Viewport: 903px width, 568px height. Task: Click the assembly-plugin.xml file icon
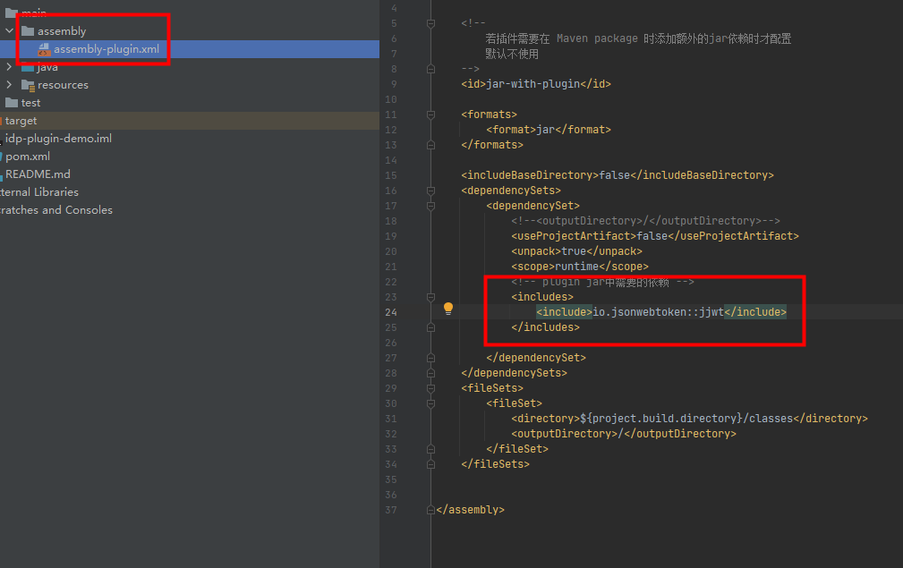[44, 49]
